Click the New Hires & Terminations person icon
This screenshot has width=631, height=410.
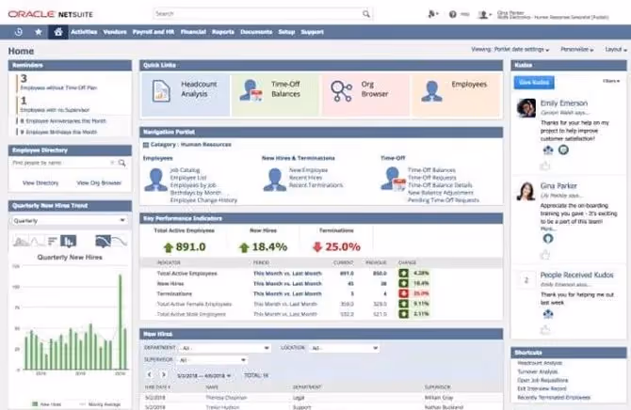[x=274, y=180]
